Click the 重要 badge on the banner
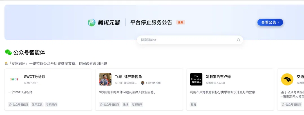The image size is (304, 115). click(x=180, y=22)
